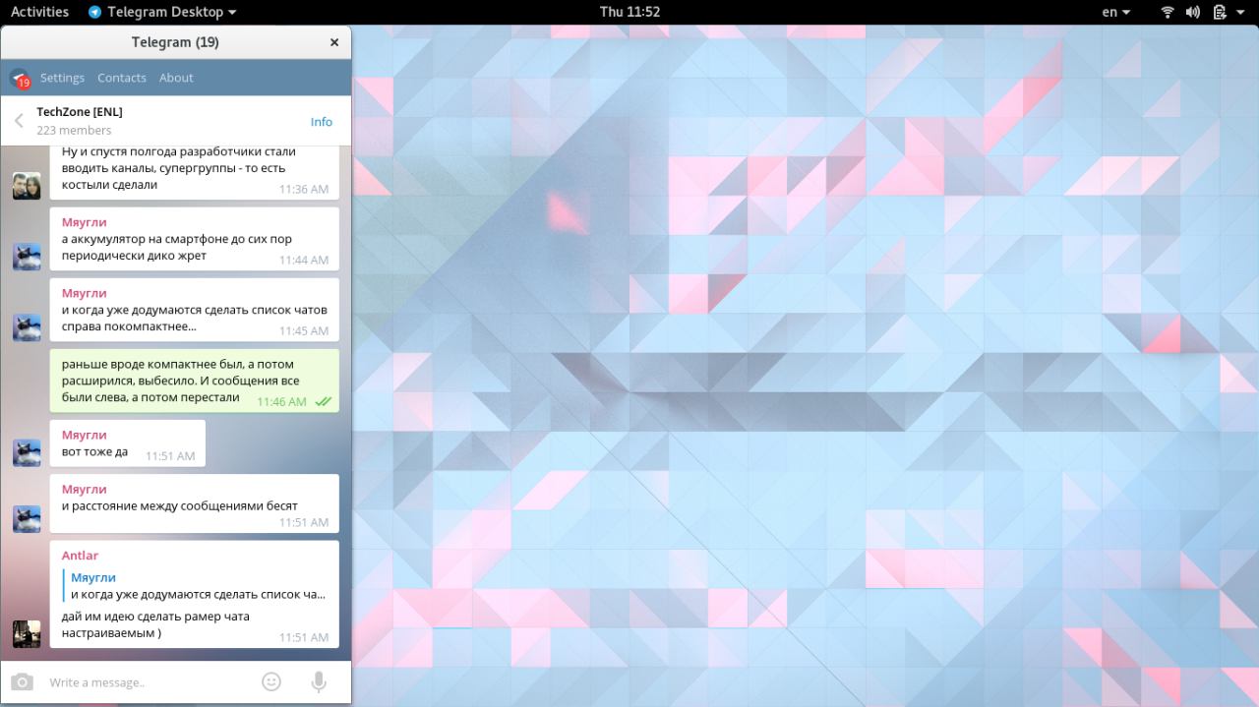Click the TechZone [ENL] chat title
The width and height of the screenshot is (1259, 707).
coord(80,112)
